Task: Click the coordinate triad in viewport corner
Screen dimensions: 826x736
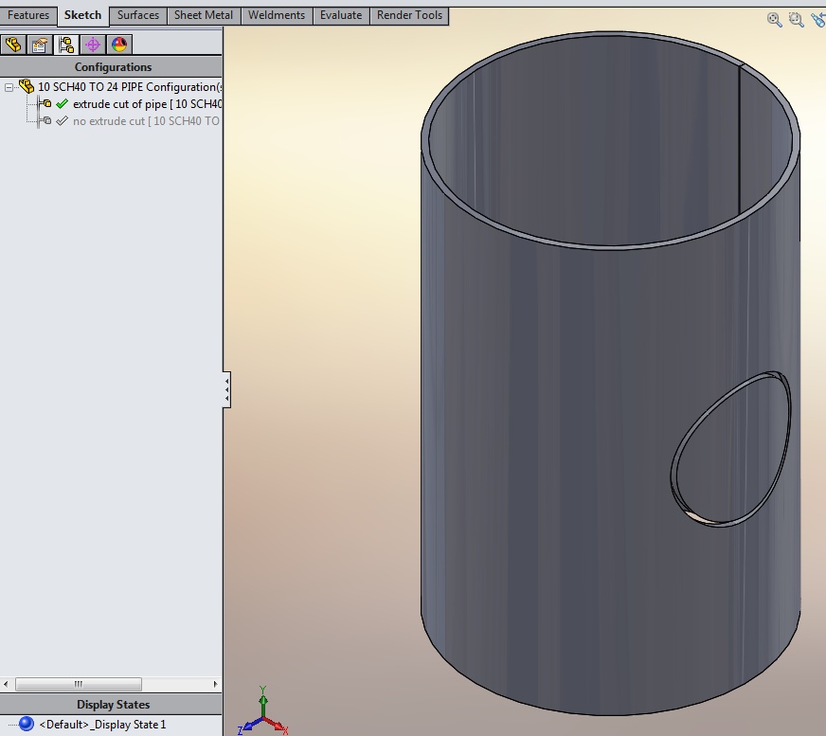Action: click(x=263, y=712)
